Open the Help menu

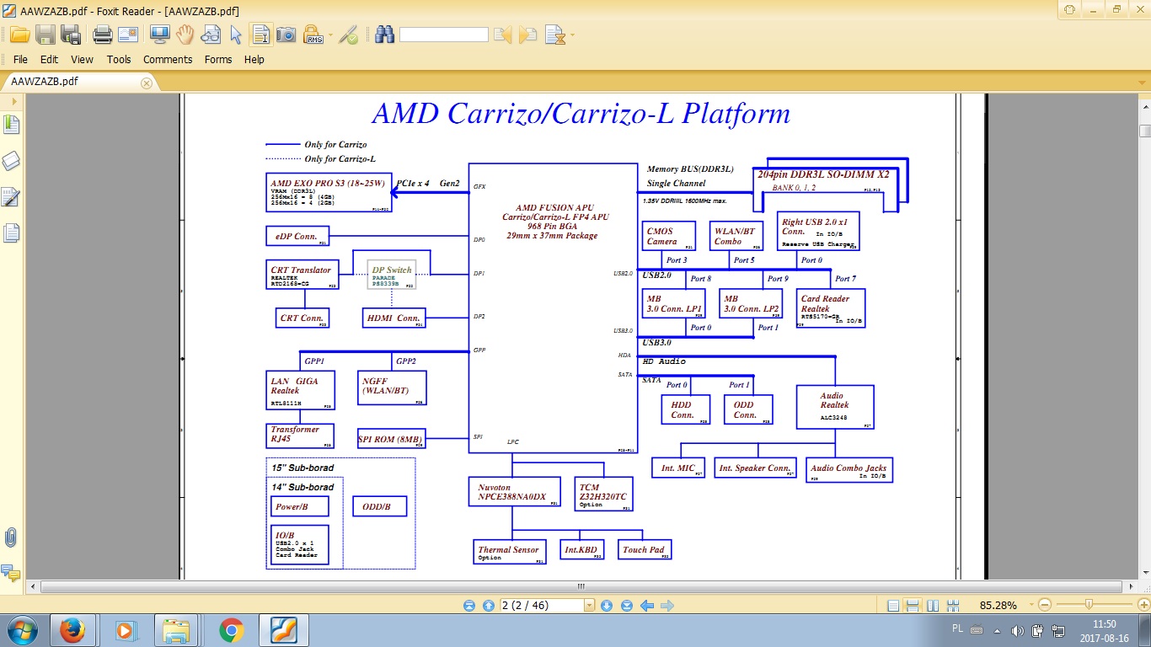[x=254, y=59]
